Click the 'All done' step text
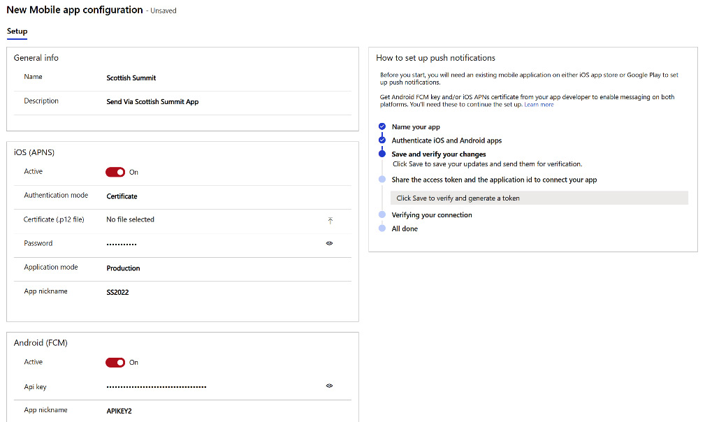This screenshot has width=705, height=422. coord(405,228)
